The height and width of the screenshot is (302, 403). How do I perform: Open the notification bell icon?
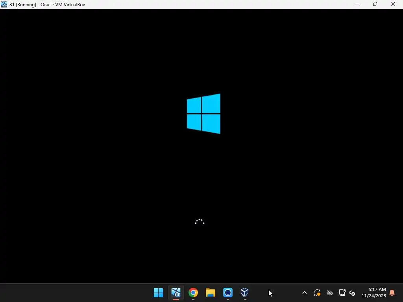392,293
